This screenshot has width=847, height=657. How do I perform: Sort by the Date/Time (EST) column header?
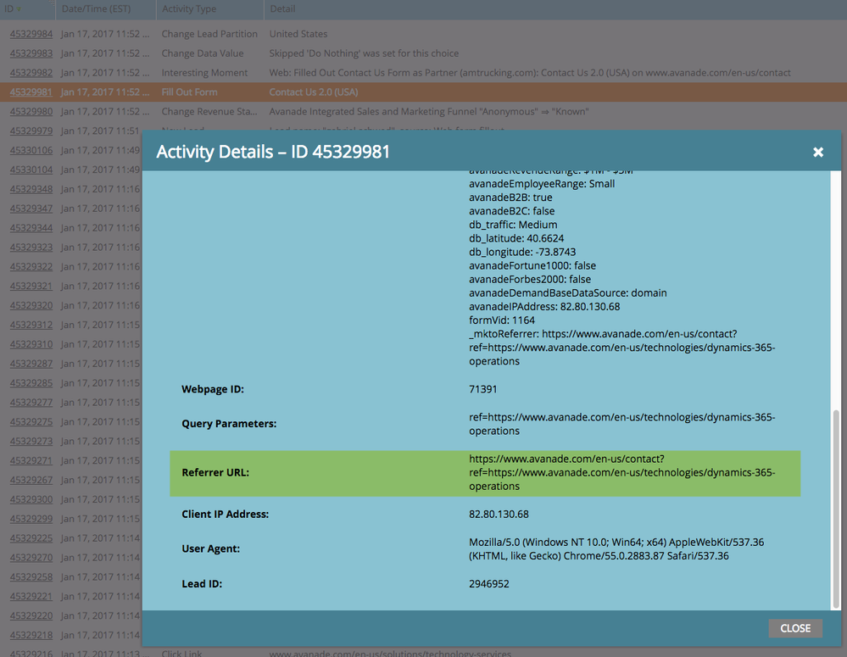95,9
